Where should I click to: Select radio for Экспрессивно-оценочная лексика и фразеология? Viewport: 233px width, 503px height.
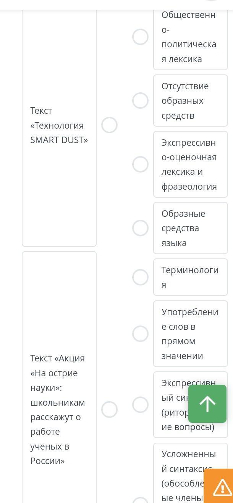tap(140, 164)
